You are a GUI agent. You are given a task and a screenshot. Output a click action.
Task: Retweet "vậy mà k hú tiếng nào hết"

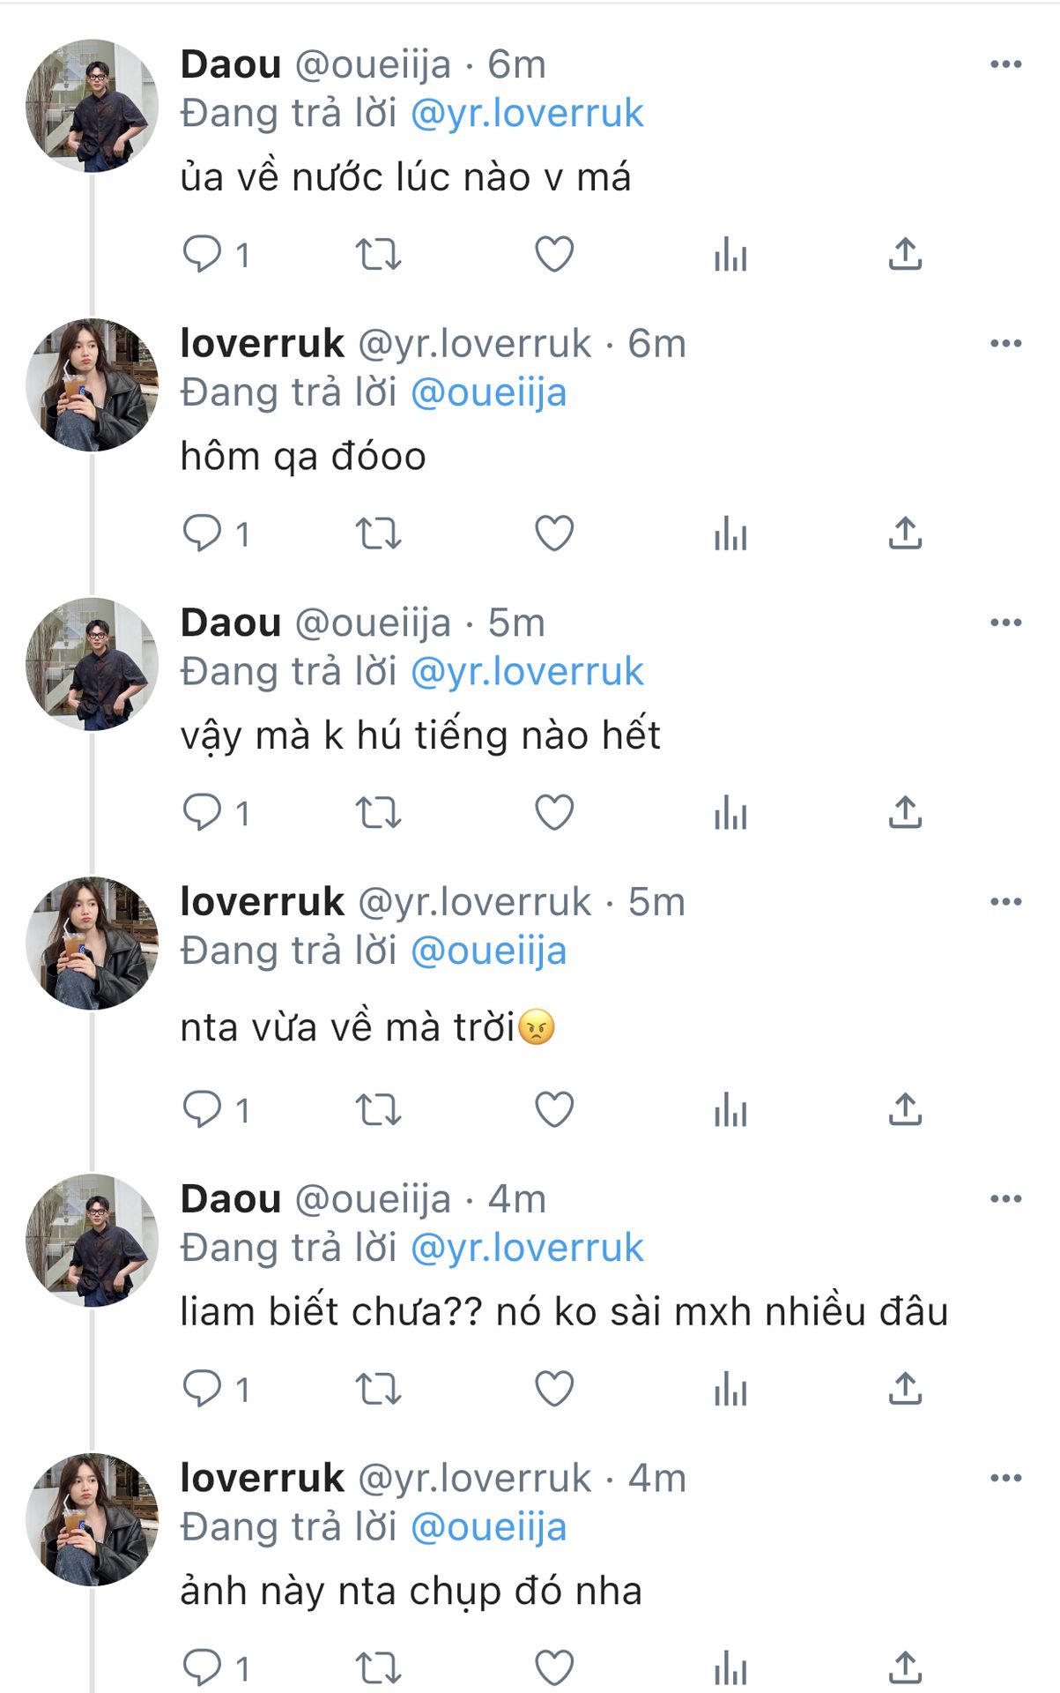[x=378, y=812]
